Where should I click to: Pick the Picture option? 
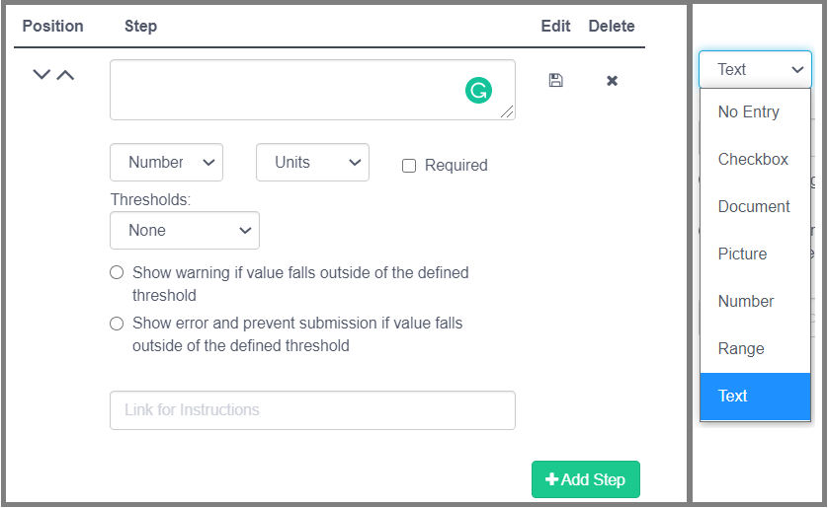(742, 254)
